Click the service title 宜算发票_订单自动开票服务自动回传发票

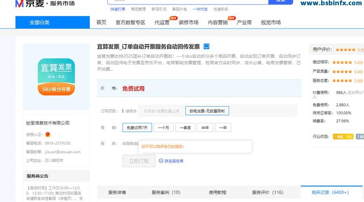coord(148,46)
